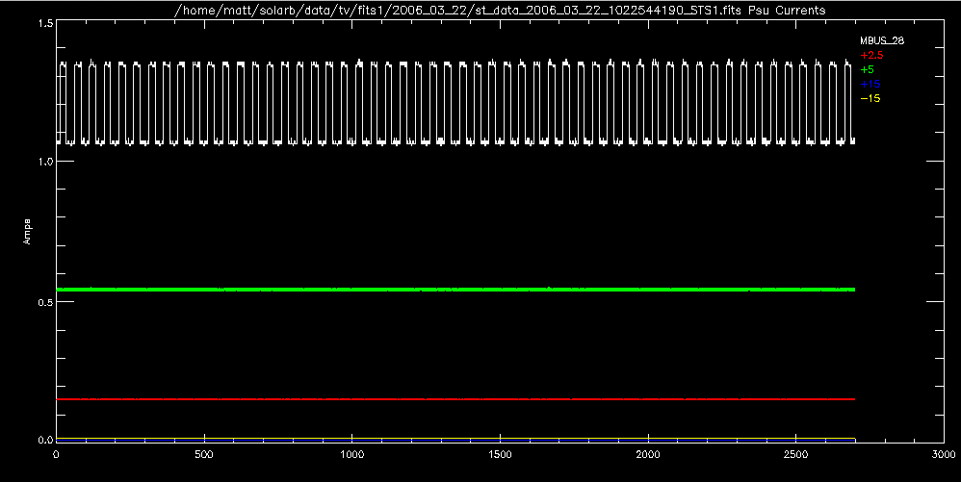
Task: Click the Amps y-axis label
Action: [25, 230]
